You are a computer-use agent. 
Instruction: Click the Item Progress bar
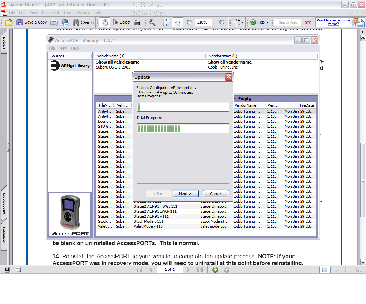point(183,107)
